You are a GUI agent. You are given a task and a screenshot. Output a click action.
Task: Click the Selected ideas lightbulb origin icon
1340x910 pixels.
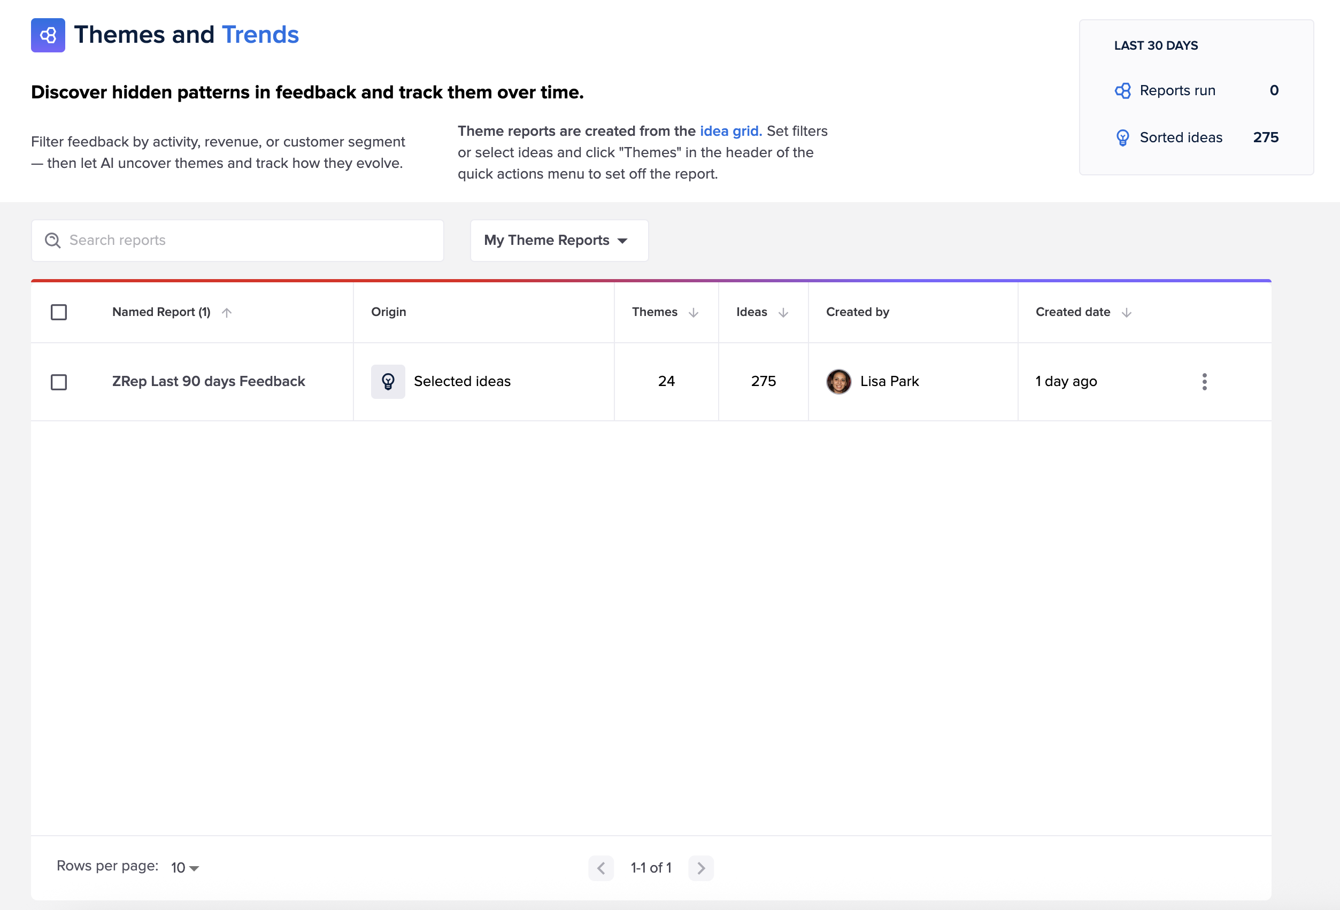point(388,381)
